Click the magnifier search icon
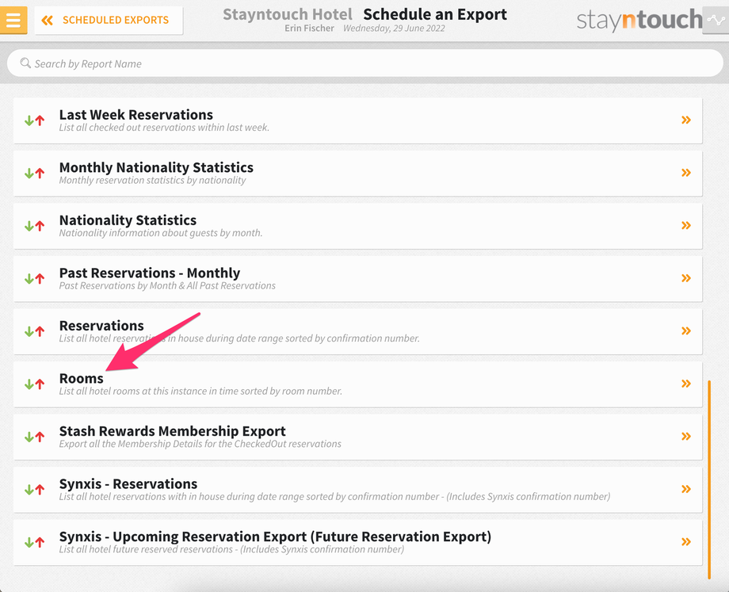The width and height of the screenshot is (729, 592). (x=25, y=63)
